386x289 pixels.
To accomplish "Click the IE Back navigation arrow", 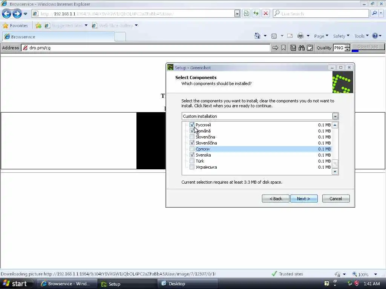I will click(7, 14).
